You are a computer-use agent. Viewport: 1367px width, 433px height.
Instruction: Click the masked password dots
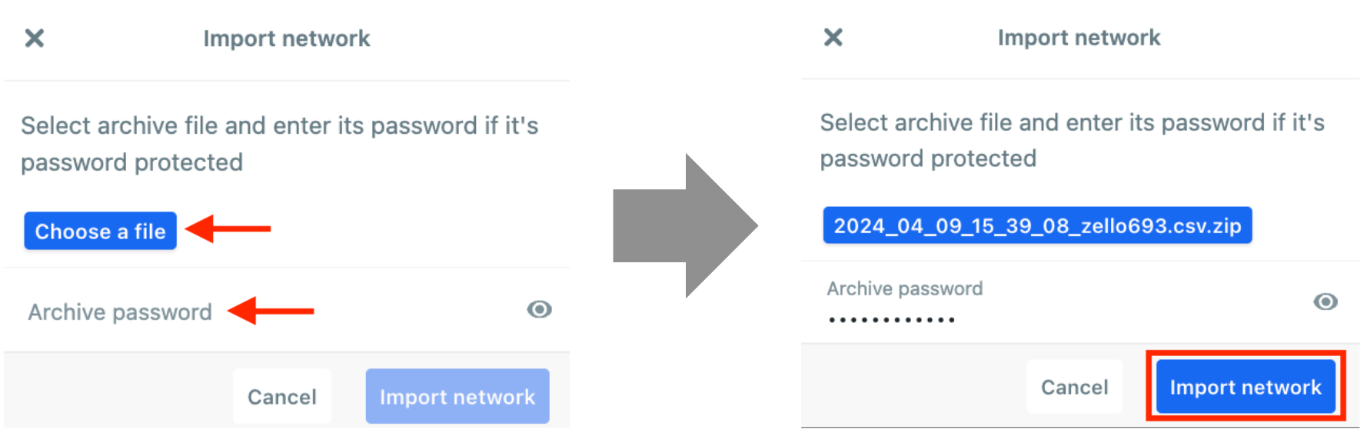tap(892, 319)
